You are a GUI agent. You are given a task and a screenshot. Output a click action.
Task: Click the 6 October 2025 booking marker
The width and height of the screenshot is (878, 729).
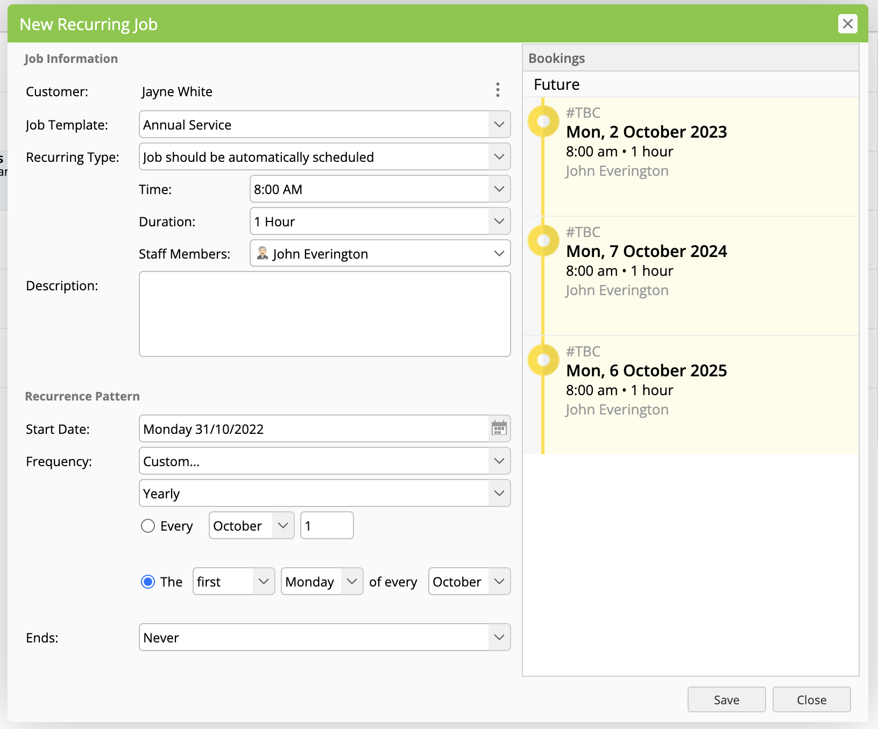click(543, 360)
